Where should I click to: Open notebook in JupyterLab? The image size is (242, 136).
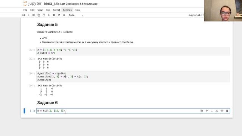(196, 15)
